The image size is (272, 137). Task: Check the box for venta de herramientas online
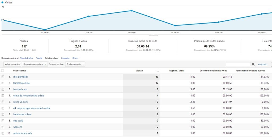(3, 95)
